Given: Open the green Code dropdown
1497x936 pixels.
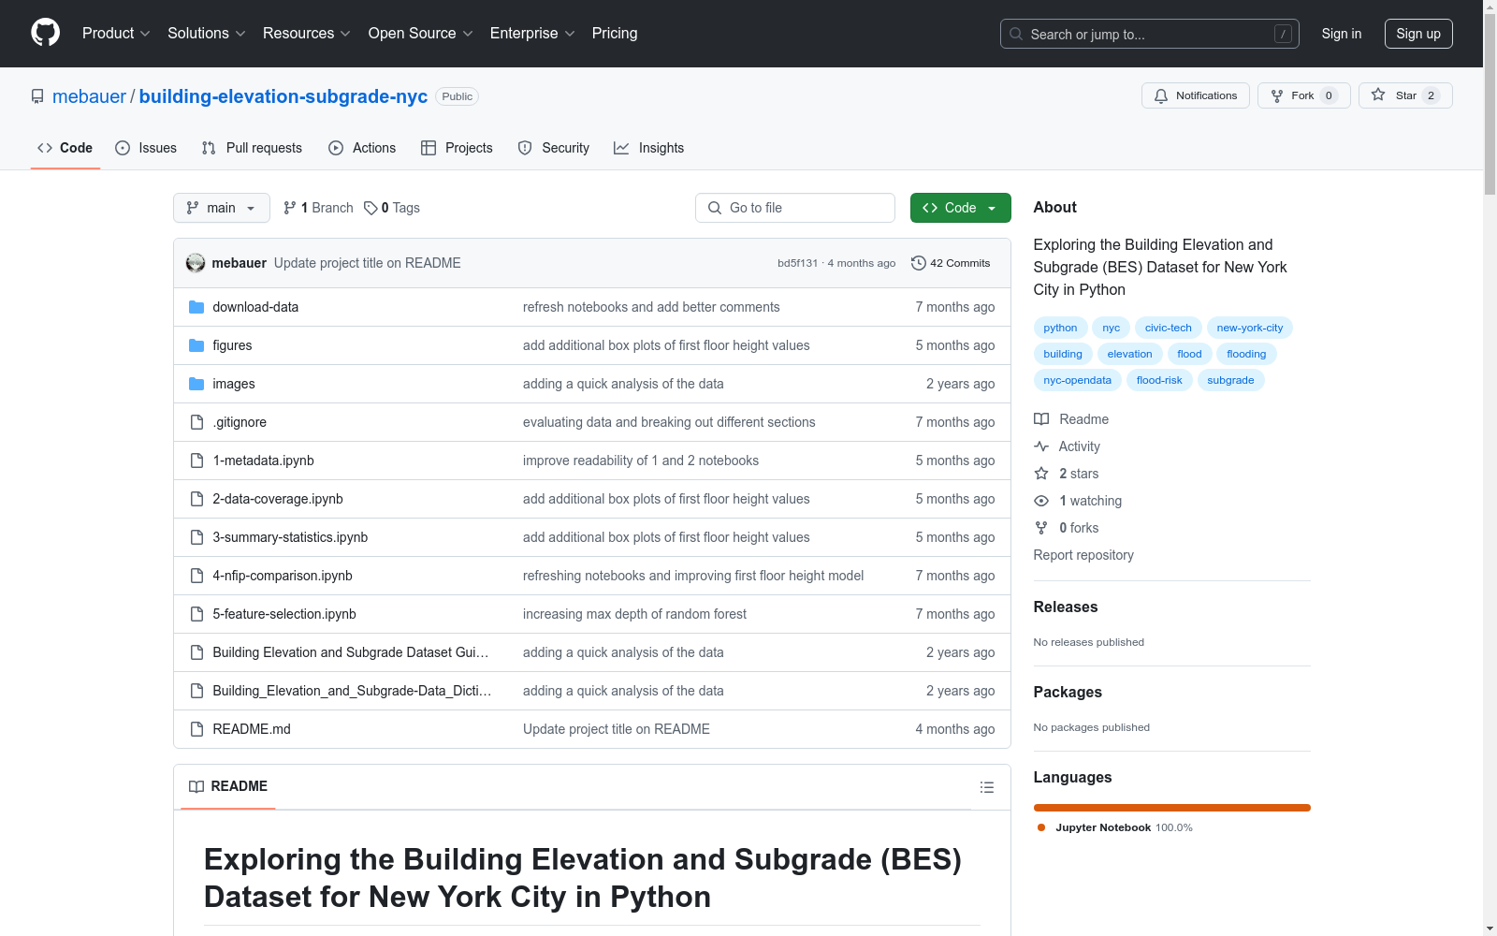Looking at the screenshot, I should point(960,208).
